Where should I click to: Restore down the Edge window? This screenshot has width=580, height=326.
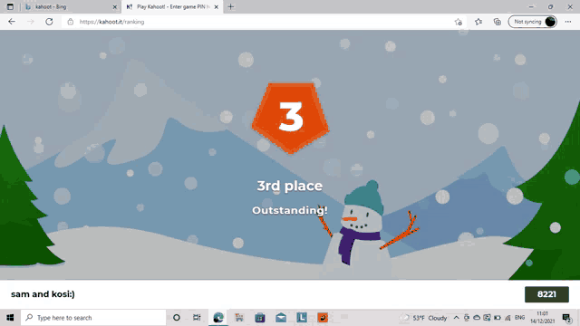click(x=550, y=6)
